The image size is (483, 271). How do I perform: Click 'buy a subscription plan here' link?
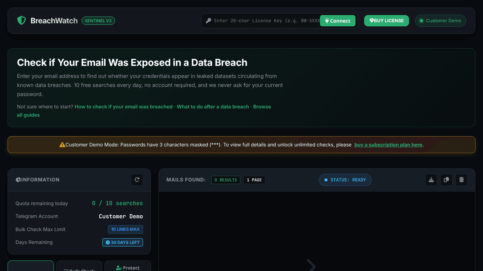tap(388, 145)
